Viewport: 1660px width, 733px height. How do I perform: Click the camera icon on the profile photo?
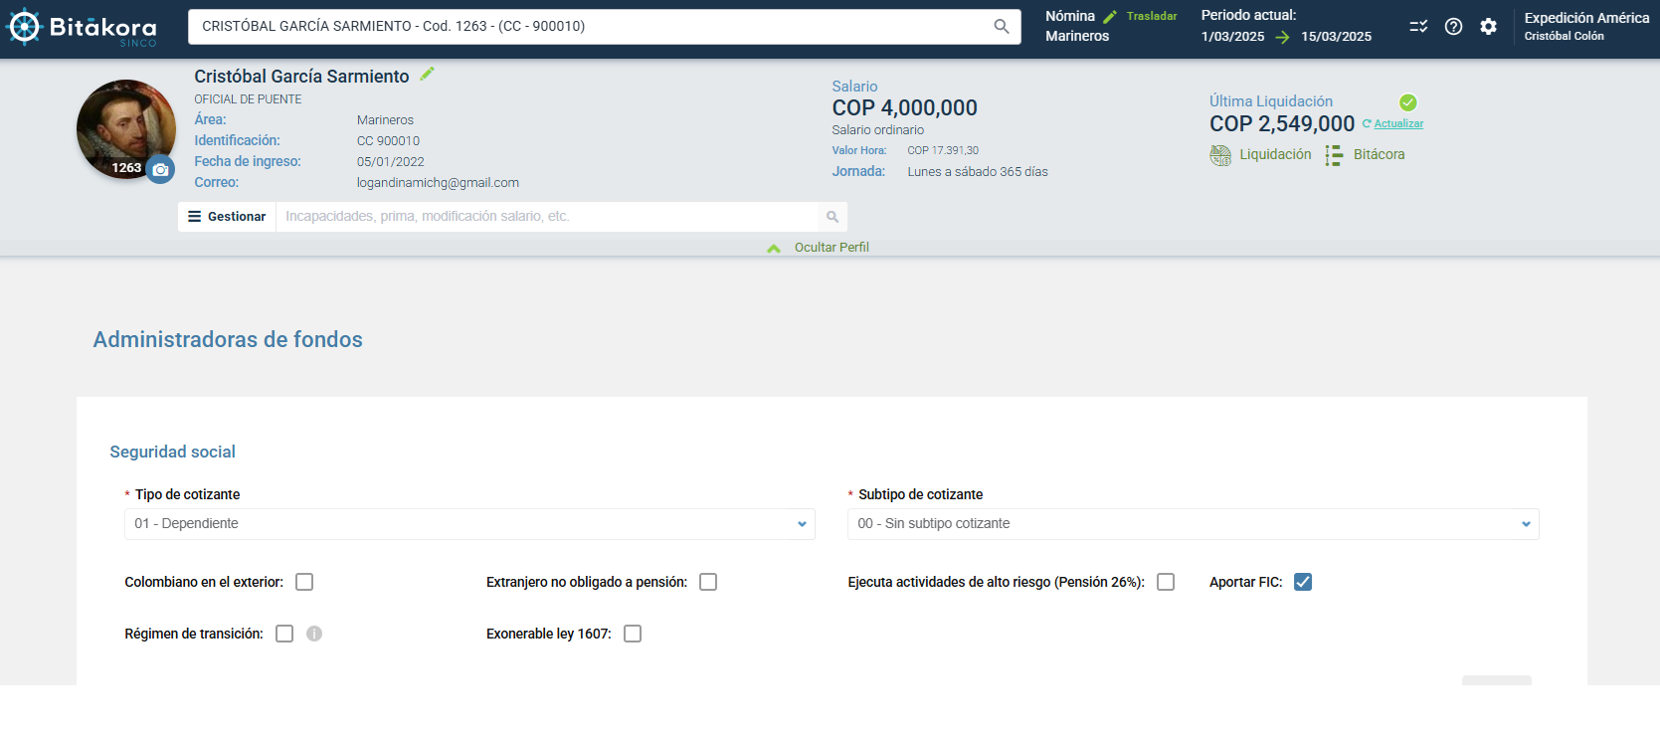[x=160, y=170]
